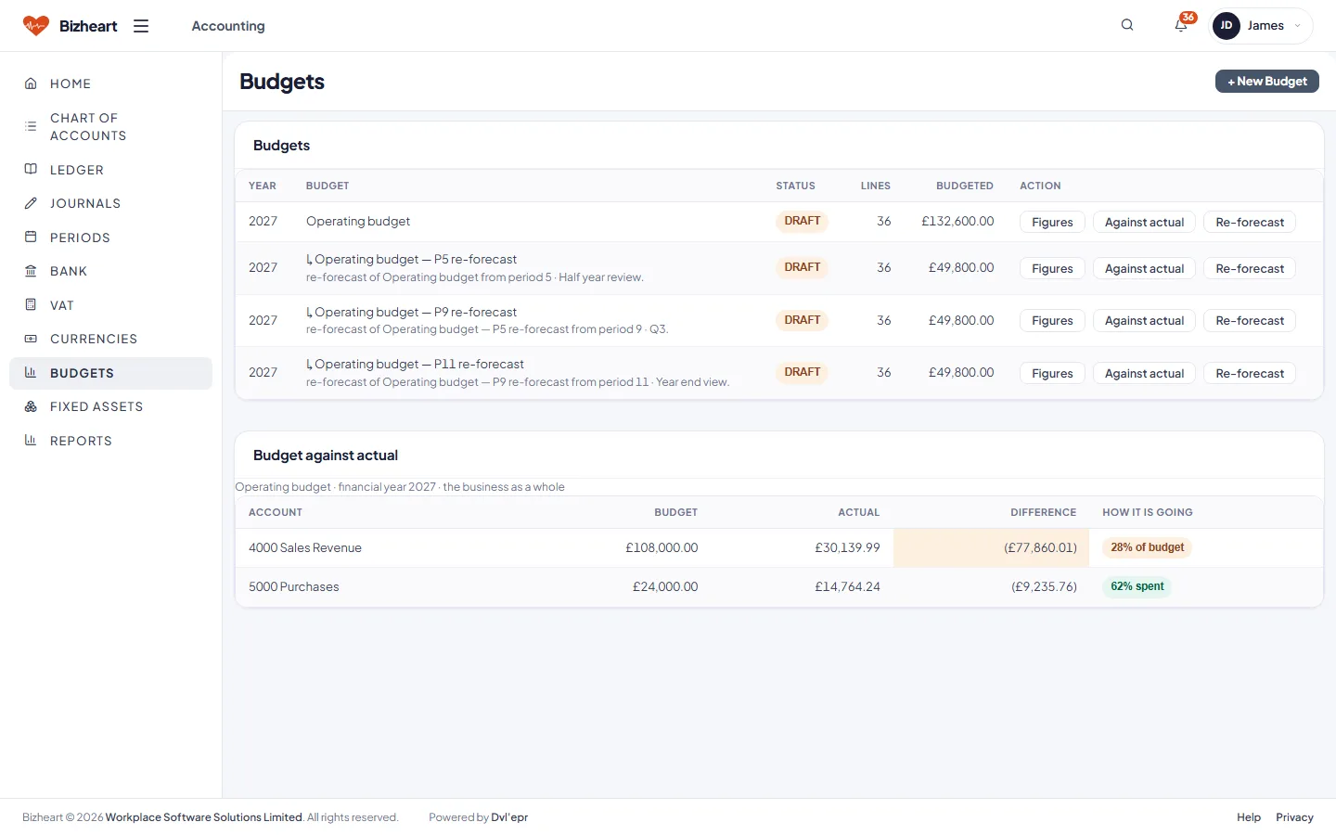Viewport: 1336px width, 835px height.
Task: Navigate to FIXED ASSETS
Action: pos(110,406)
